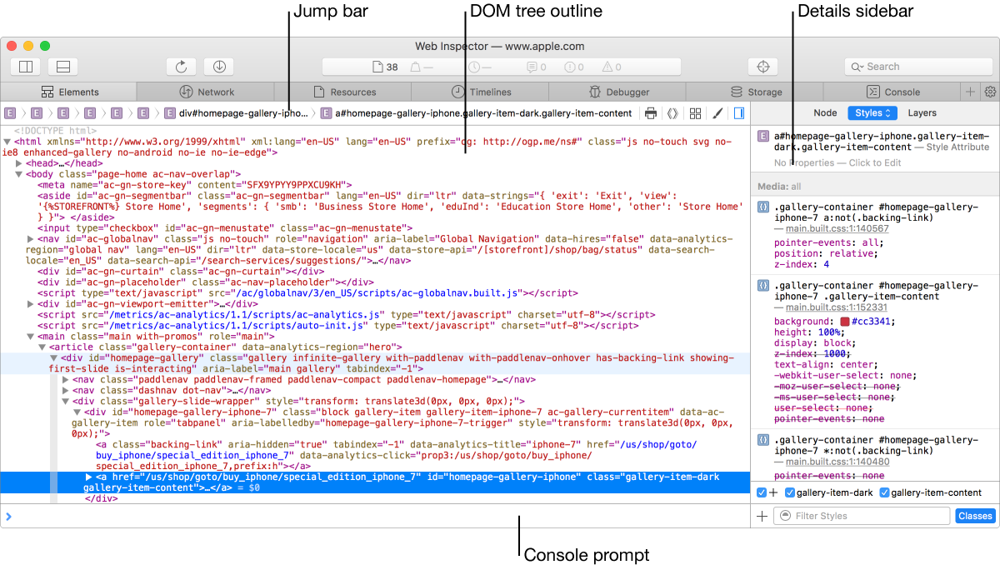The height and width of the screenshot is (570, 1000).
Task: Collapse the body element node
Action: (18, 174)
